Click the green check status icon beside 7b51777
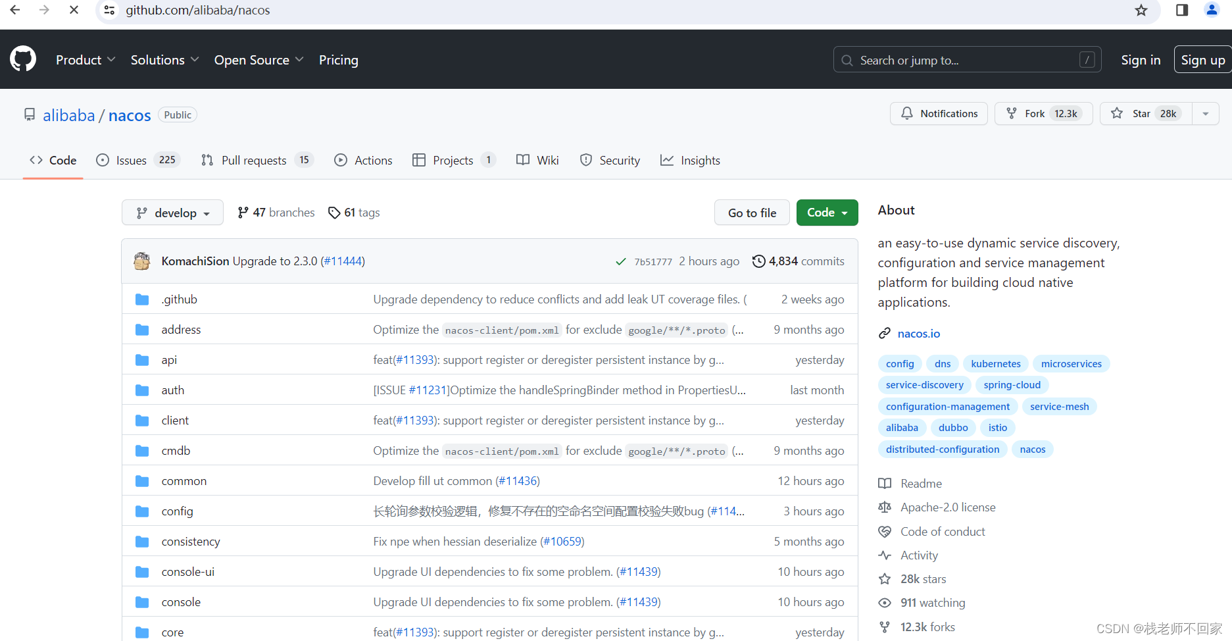1232x641 pixels. tap(620, 261)
